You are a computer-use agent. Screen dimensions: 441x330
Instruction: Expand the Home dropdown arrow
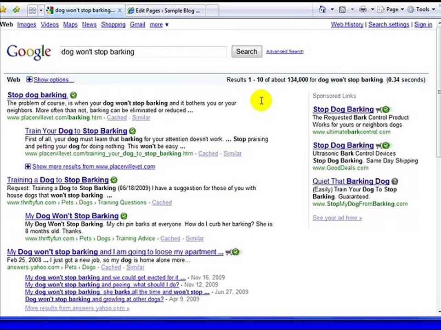[x=332, y=10]
